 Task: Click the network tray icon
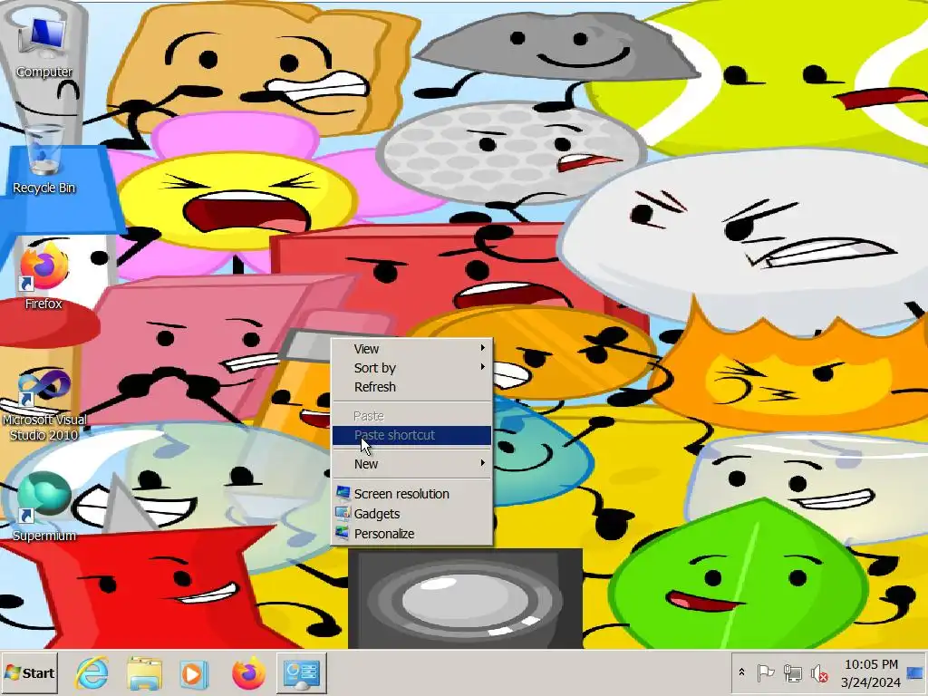point(792,673)
